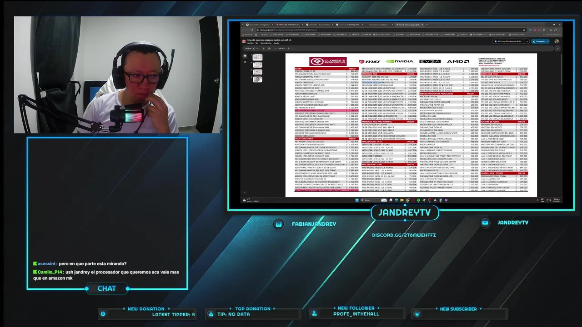Screen dimensions: 582x327
Task: Expand the Abrir con dropdown arrow
Action: tap(527, 41)
